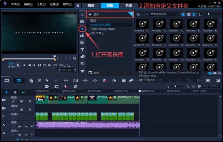Redo the last action
The image size is (223, 142).
click(x=56, y=80)
